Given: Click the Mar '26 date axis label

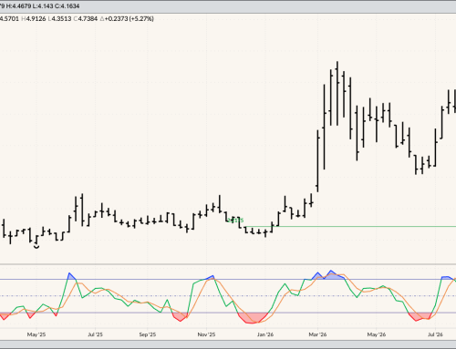Looking at the screenshot, I should click(x=317, y=334).
